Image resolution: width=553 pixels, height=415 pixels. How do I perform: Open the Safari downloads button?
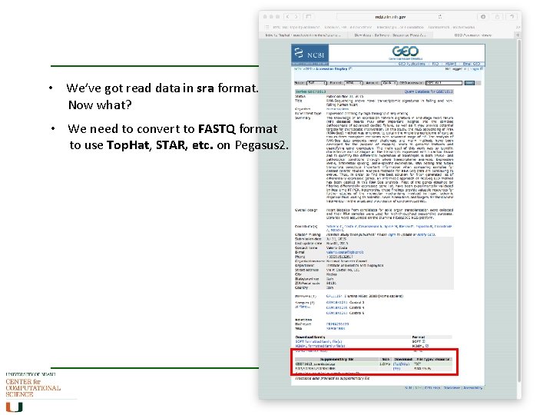[x=483, y=17]
